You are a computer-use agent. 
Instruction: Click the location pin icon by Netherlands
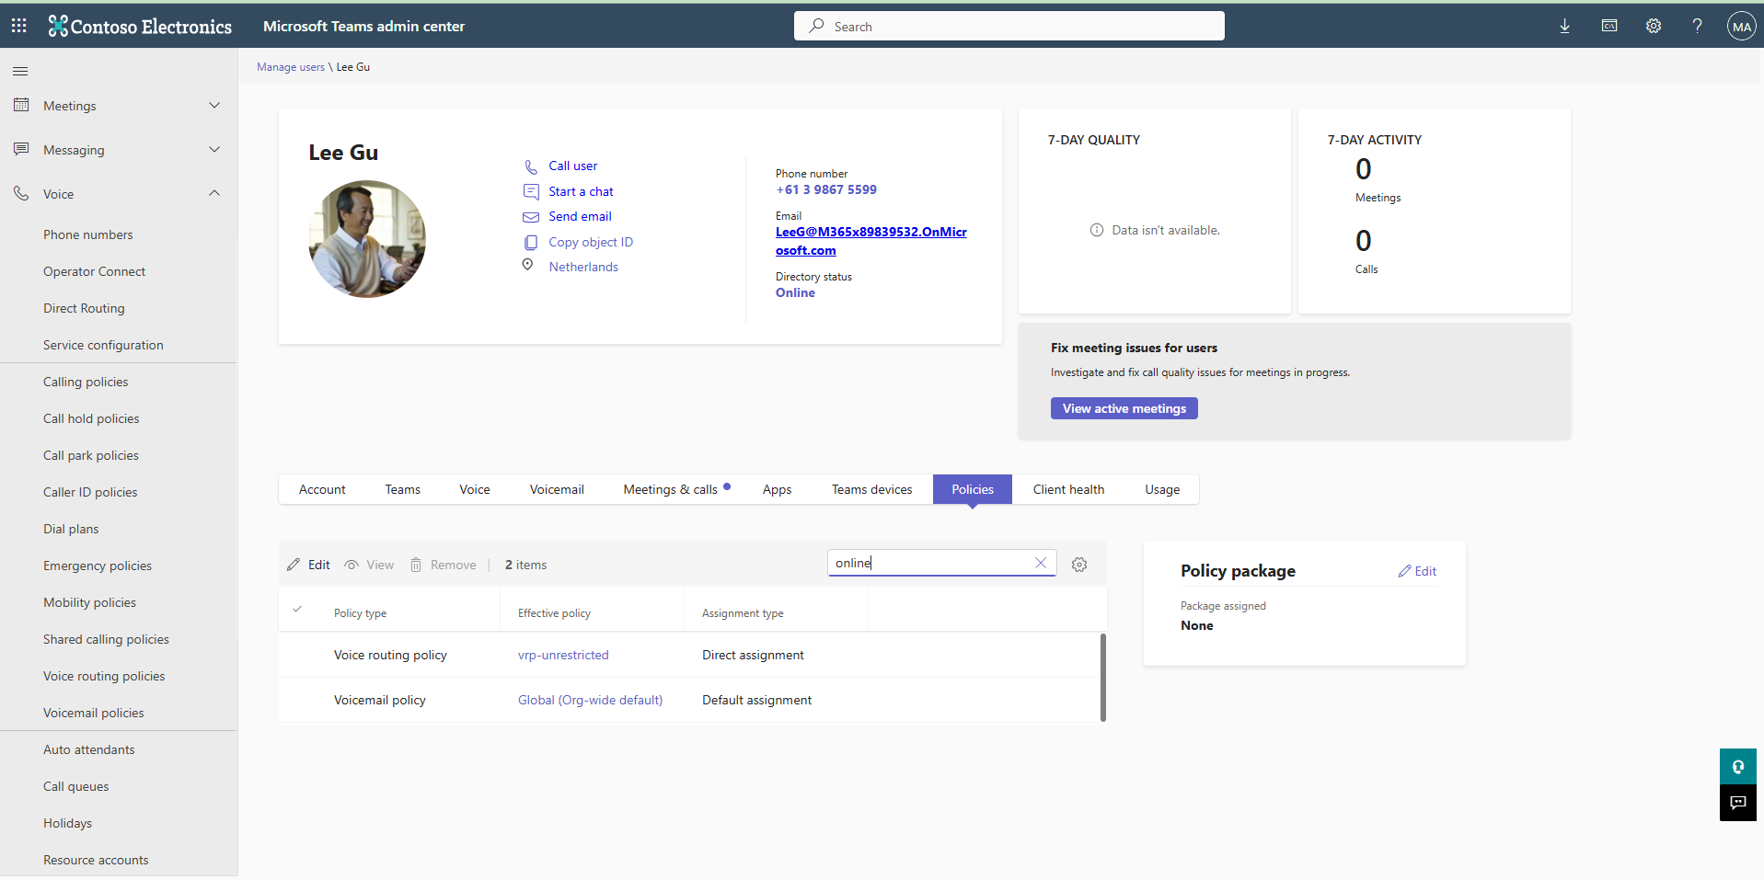pos(527,265)
